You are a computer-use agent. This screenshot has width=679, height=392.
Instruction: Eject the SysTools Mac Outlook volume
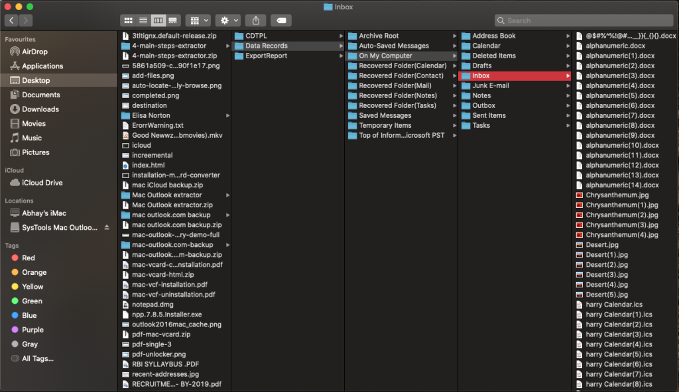[107, 227]
